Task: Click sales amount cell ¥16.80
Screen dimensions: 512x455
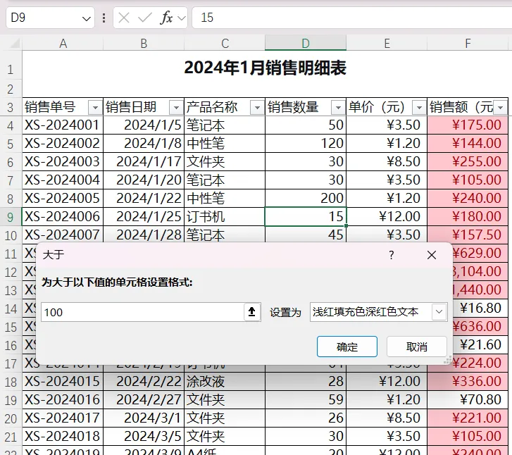Action: [x=480, y=308]
